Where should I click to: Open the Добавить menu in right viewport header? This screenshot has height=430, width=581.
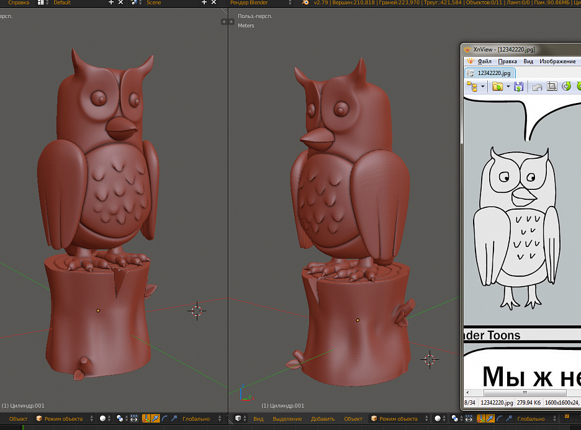(x=322, y=419)
